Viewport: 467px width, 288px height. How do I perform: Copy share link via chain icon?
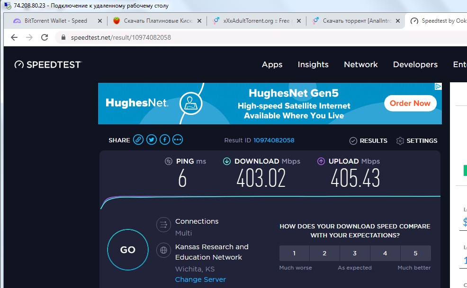pyautogui.click(x=138, y=140)
